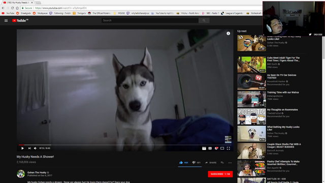Click the Cubs Meet Adult Tiger video title
The height and width of the screenshot is (183, 325).
click(x=283, y=59)
